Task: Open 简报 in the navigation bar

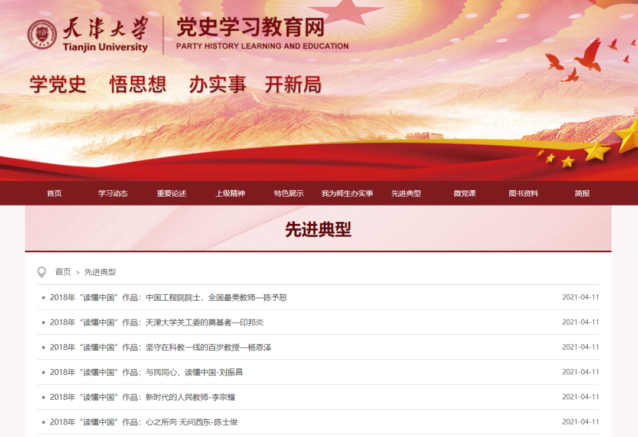Action: point(582,194)
